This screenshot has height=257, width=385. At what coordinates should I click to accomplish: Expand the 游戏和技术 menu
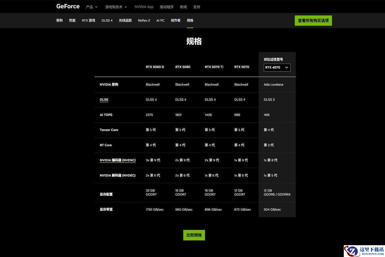116,7
